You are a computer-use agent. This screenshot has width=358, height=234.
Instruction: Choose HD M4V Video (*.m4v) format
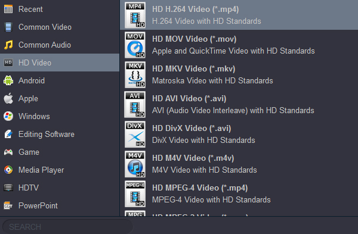[x=239, y=164]
